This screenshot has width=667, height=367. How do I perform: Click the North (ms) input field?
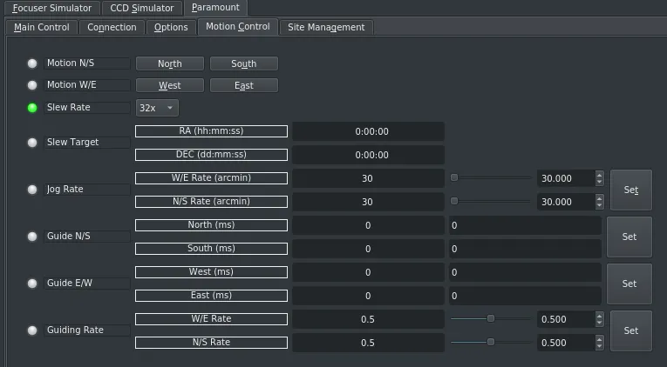pos(525,225)
